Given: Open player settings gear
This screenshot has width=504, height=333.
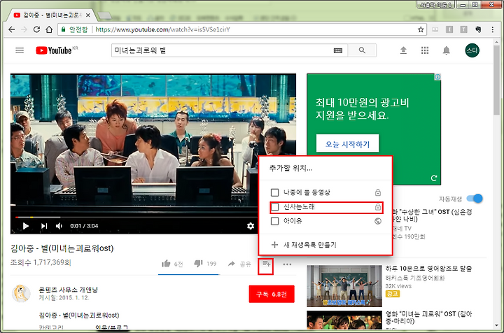Looking at the screenshot, I should [x=251, y=226].
